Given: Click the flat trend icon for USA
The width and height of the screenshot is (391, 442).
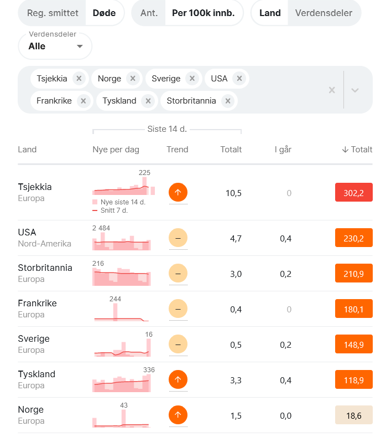Looking at the screenshot, I should pyautogui.click(x=178, y=238).
